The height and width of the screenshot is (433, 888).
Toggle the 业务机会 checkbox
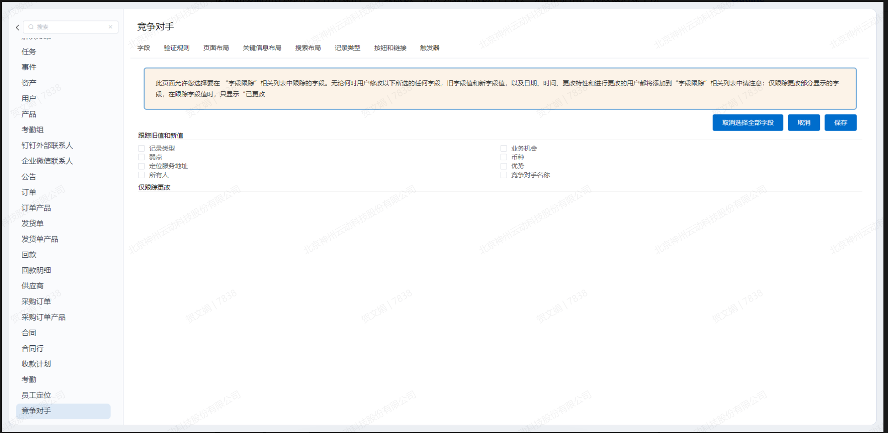pos(503,148)
